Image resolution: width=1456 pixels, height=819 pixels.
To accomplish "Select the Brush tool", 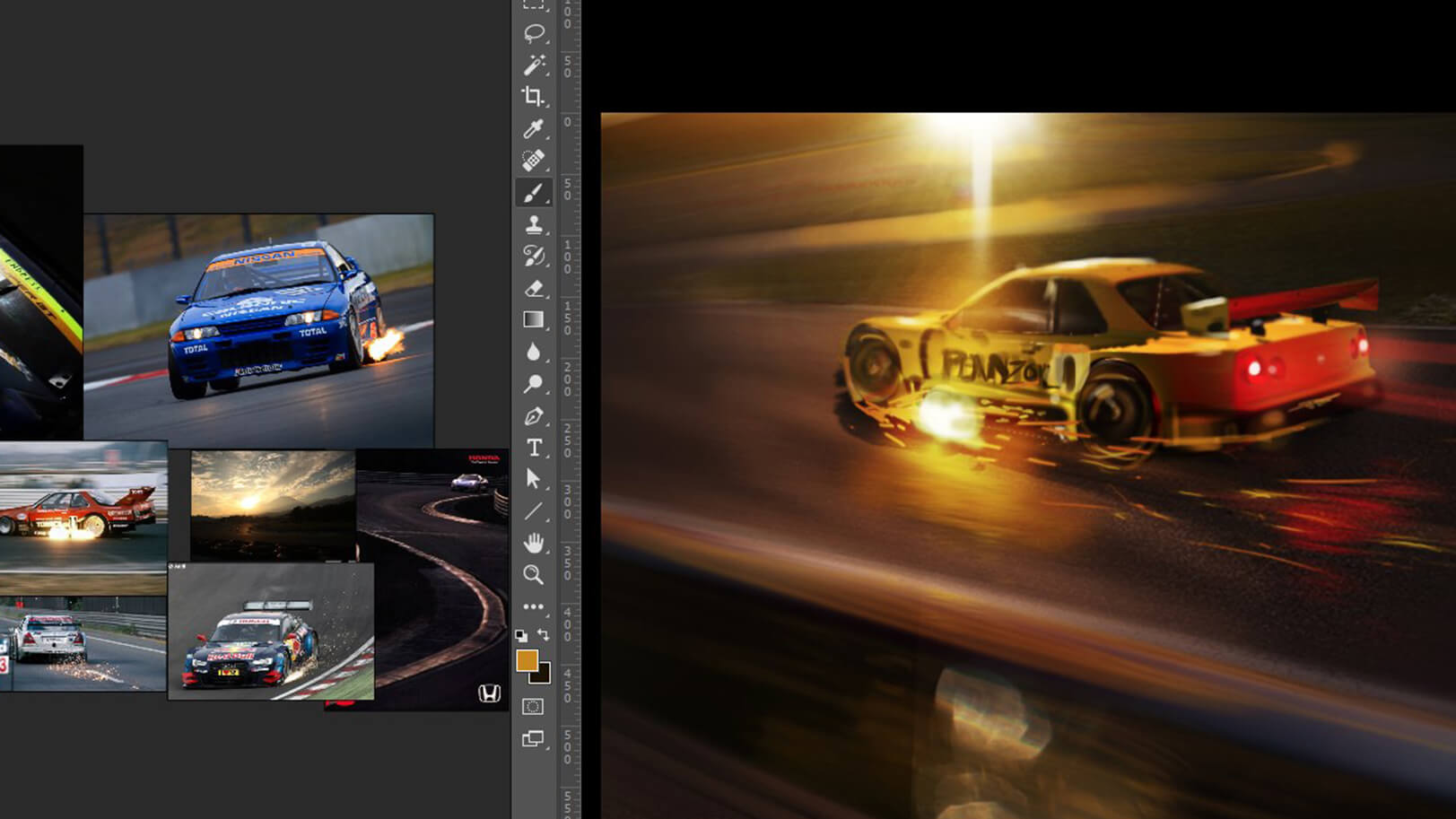I will (x=534, y=193).
